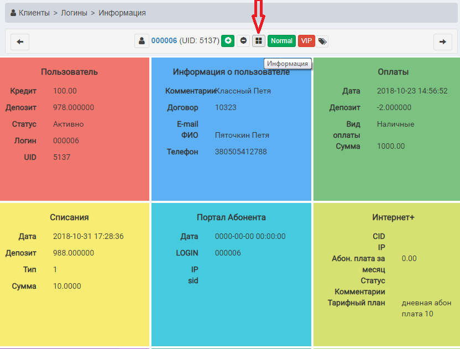This screenshot has height=349, width=460.
Task: Click the green Normal status button
Action: pyautogui.click(x=281, y=41)
